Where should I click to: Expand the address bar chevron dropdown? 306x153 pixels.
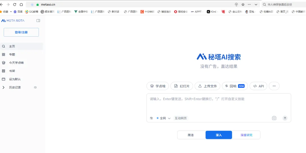[x=256, y=5]
